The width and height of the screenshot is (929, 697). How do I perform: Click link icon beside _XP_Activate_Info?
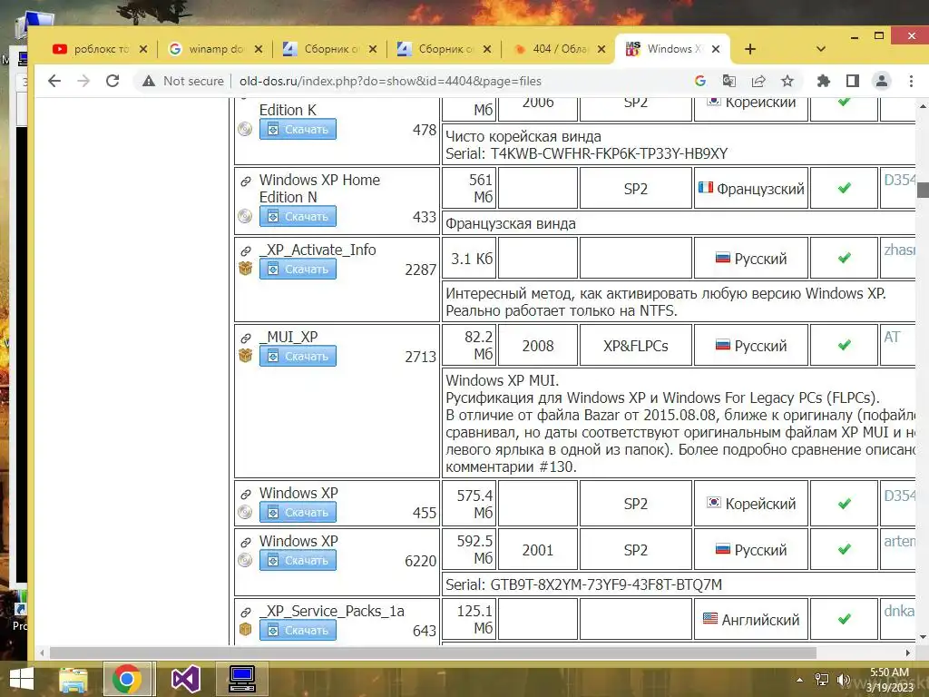click(245, 251)
